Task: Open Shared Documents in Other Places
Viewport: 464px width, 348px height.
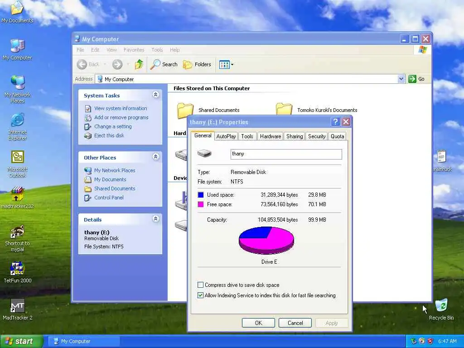Action: tap(115, 188)
